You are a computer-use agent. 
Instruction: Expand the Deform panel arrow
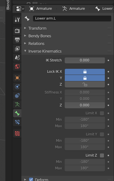pos(25,179)
